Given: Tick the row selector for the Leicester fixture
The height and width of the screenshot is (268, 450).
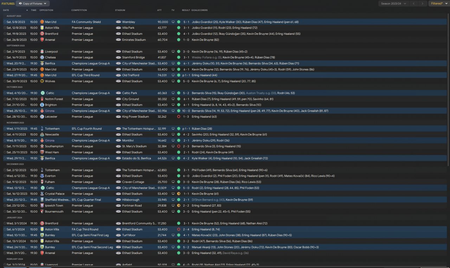Looking at the screenshot, I should coord(5,117).
